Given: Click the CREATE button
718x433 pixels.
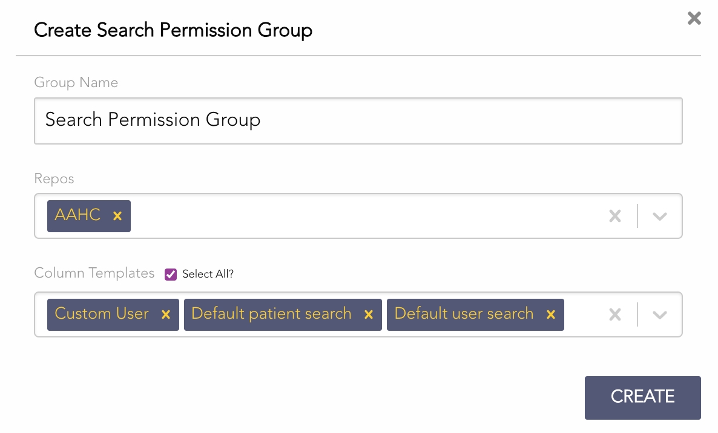Looking at the screenshot, I should [642, 397].
